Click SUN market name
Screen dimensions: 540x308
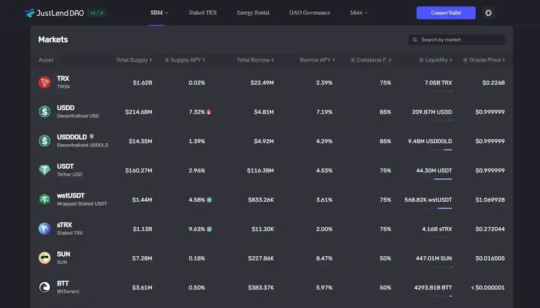tap(63, 254)
